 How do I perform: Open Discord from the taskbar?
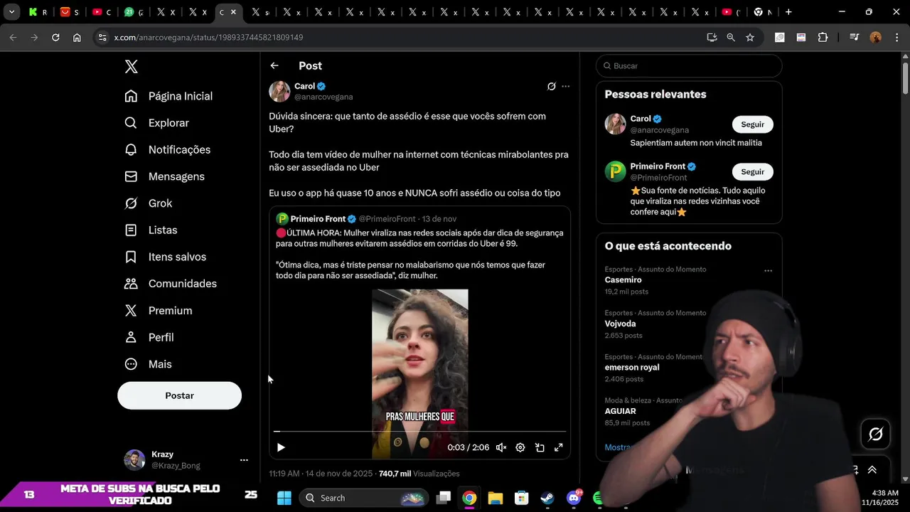[x=574, y=498]
